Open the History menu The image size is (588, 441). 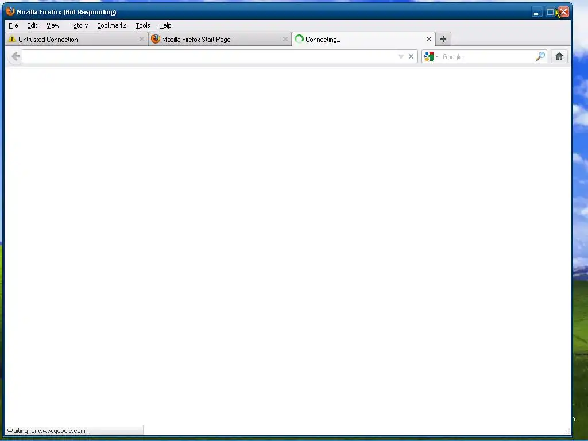(78, 25)
